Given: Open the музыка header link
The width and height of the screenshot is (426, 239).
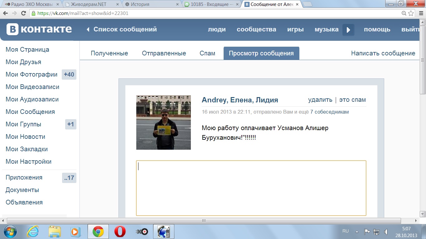Looking at the screenshot, I should [327, 30].
